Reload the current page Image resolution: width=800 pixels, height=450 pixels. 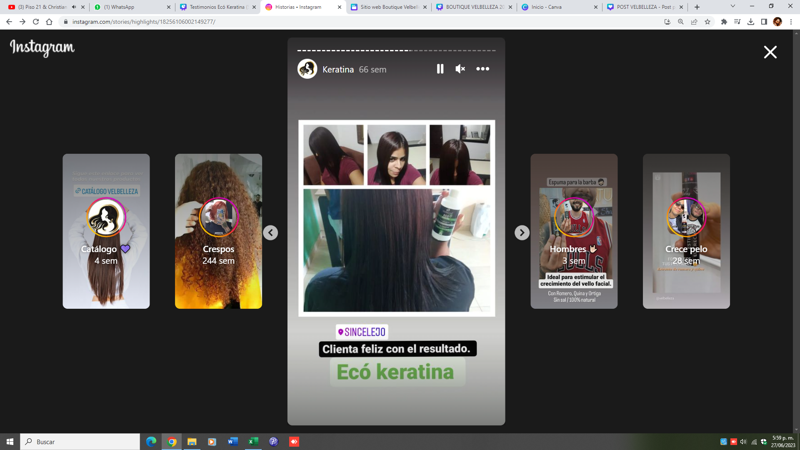(x=36, y=22)
